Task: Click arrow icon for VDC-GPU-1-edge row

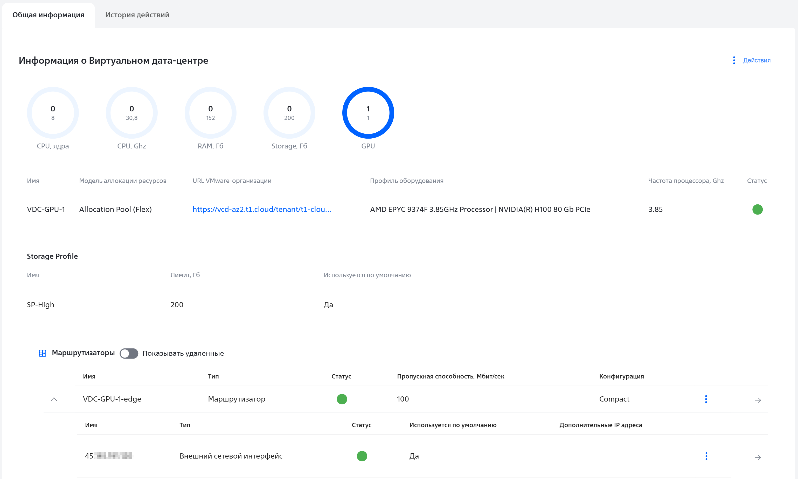Action: point(758,400)
